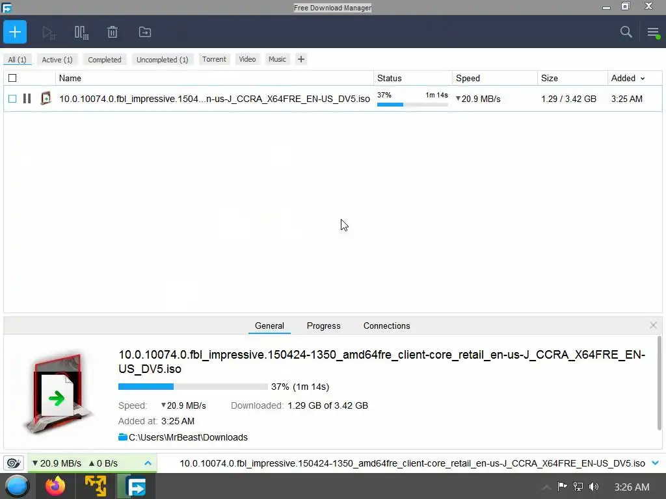Click the 3:25 AM added cell in row
The width and height of the screenshot is (666, 499).
click(x=626, y=99)
